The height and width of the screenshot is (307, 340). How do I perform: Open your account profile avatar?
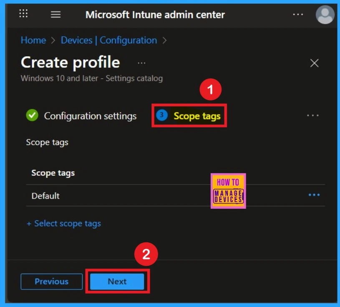325,15
